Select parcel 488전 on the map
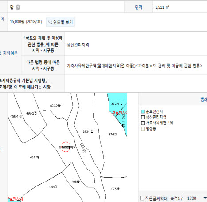Viewport: 207px width, 202px height. 53,187
